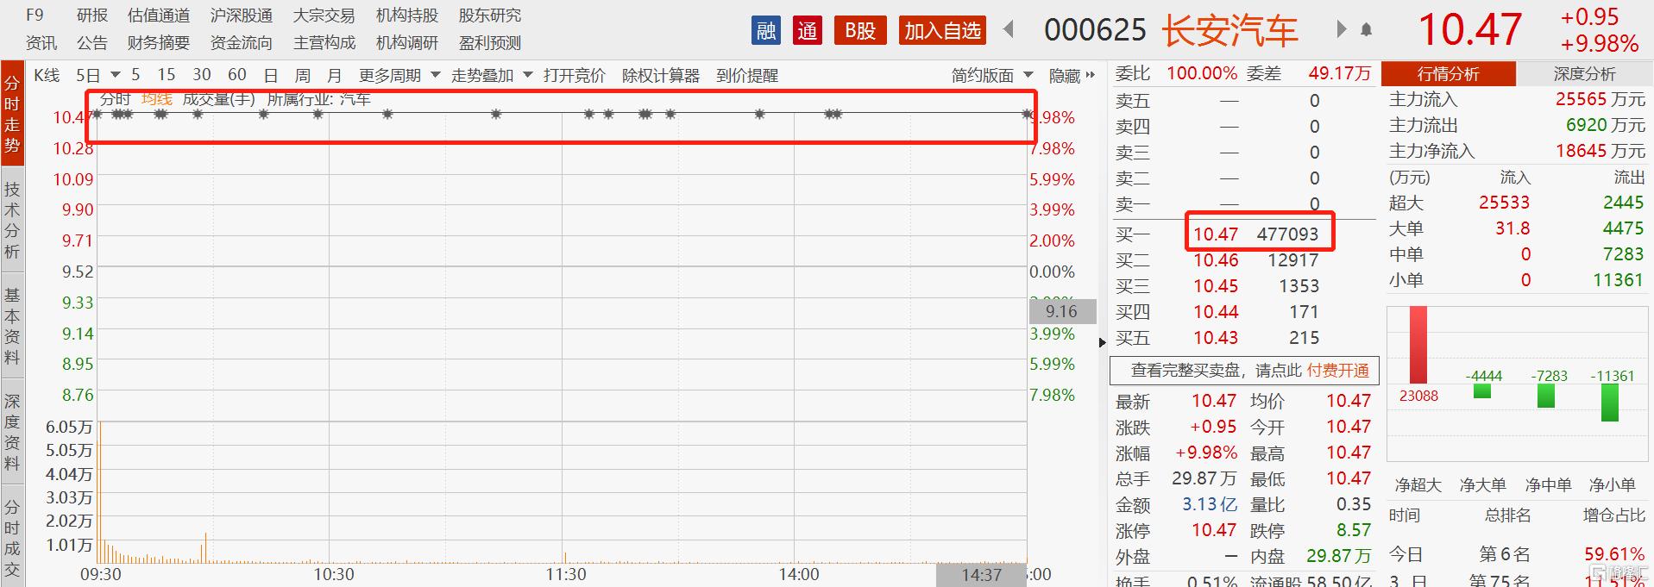Switch to 深度分析 tab
Screen dimensions: 1654x587
[x=1584, y=74]
